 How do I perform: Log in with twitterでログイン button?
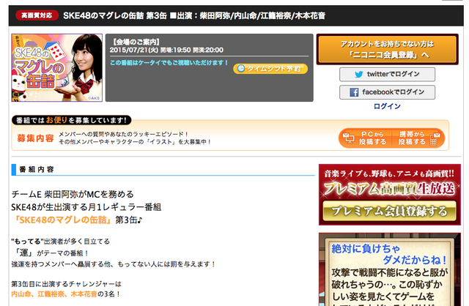[387, 75]
